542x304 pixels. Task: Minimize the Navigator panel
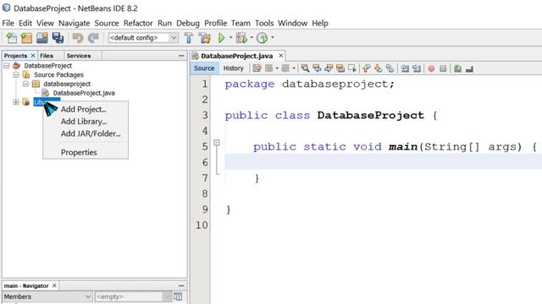(x=181, y=285)
